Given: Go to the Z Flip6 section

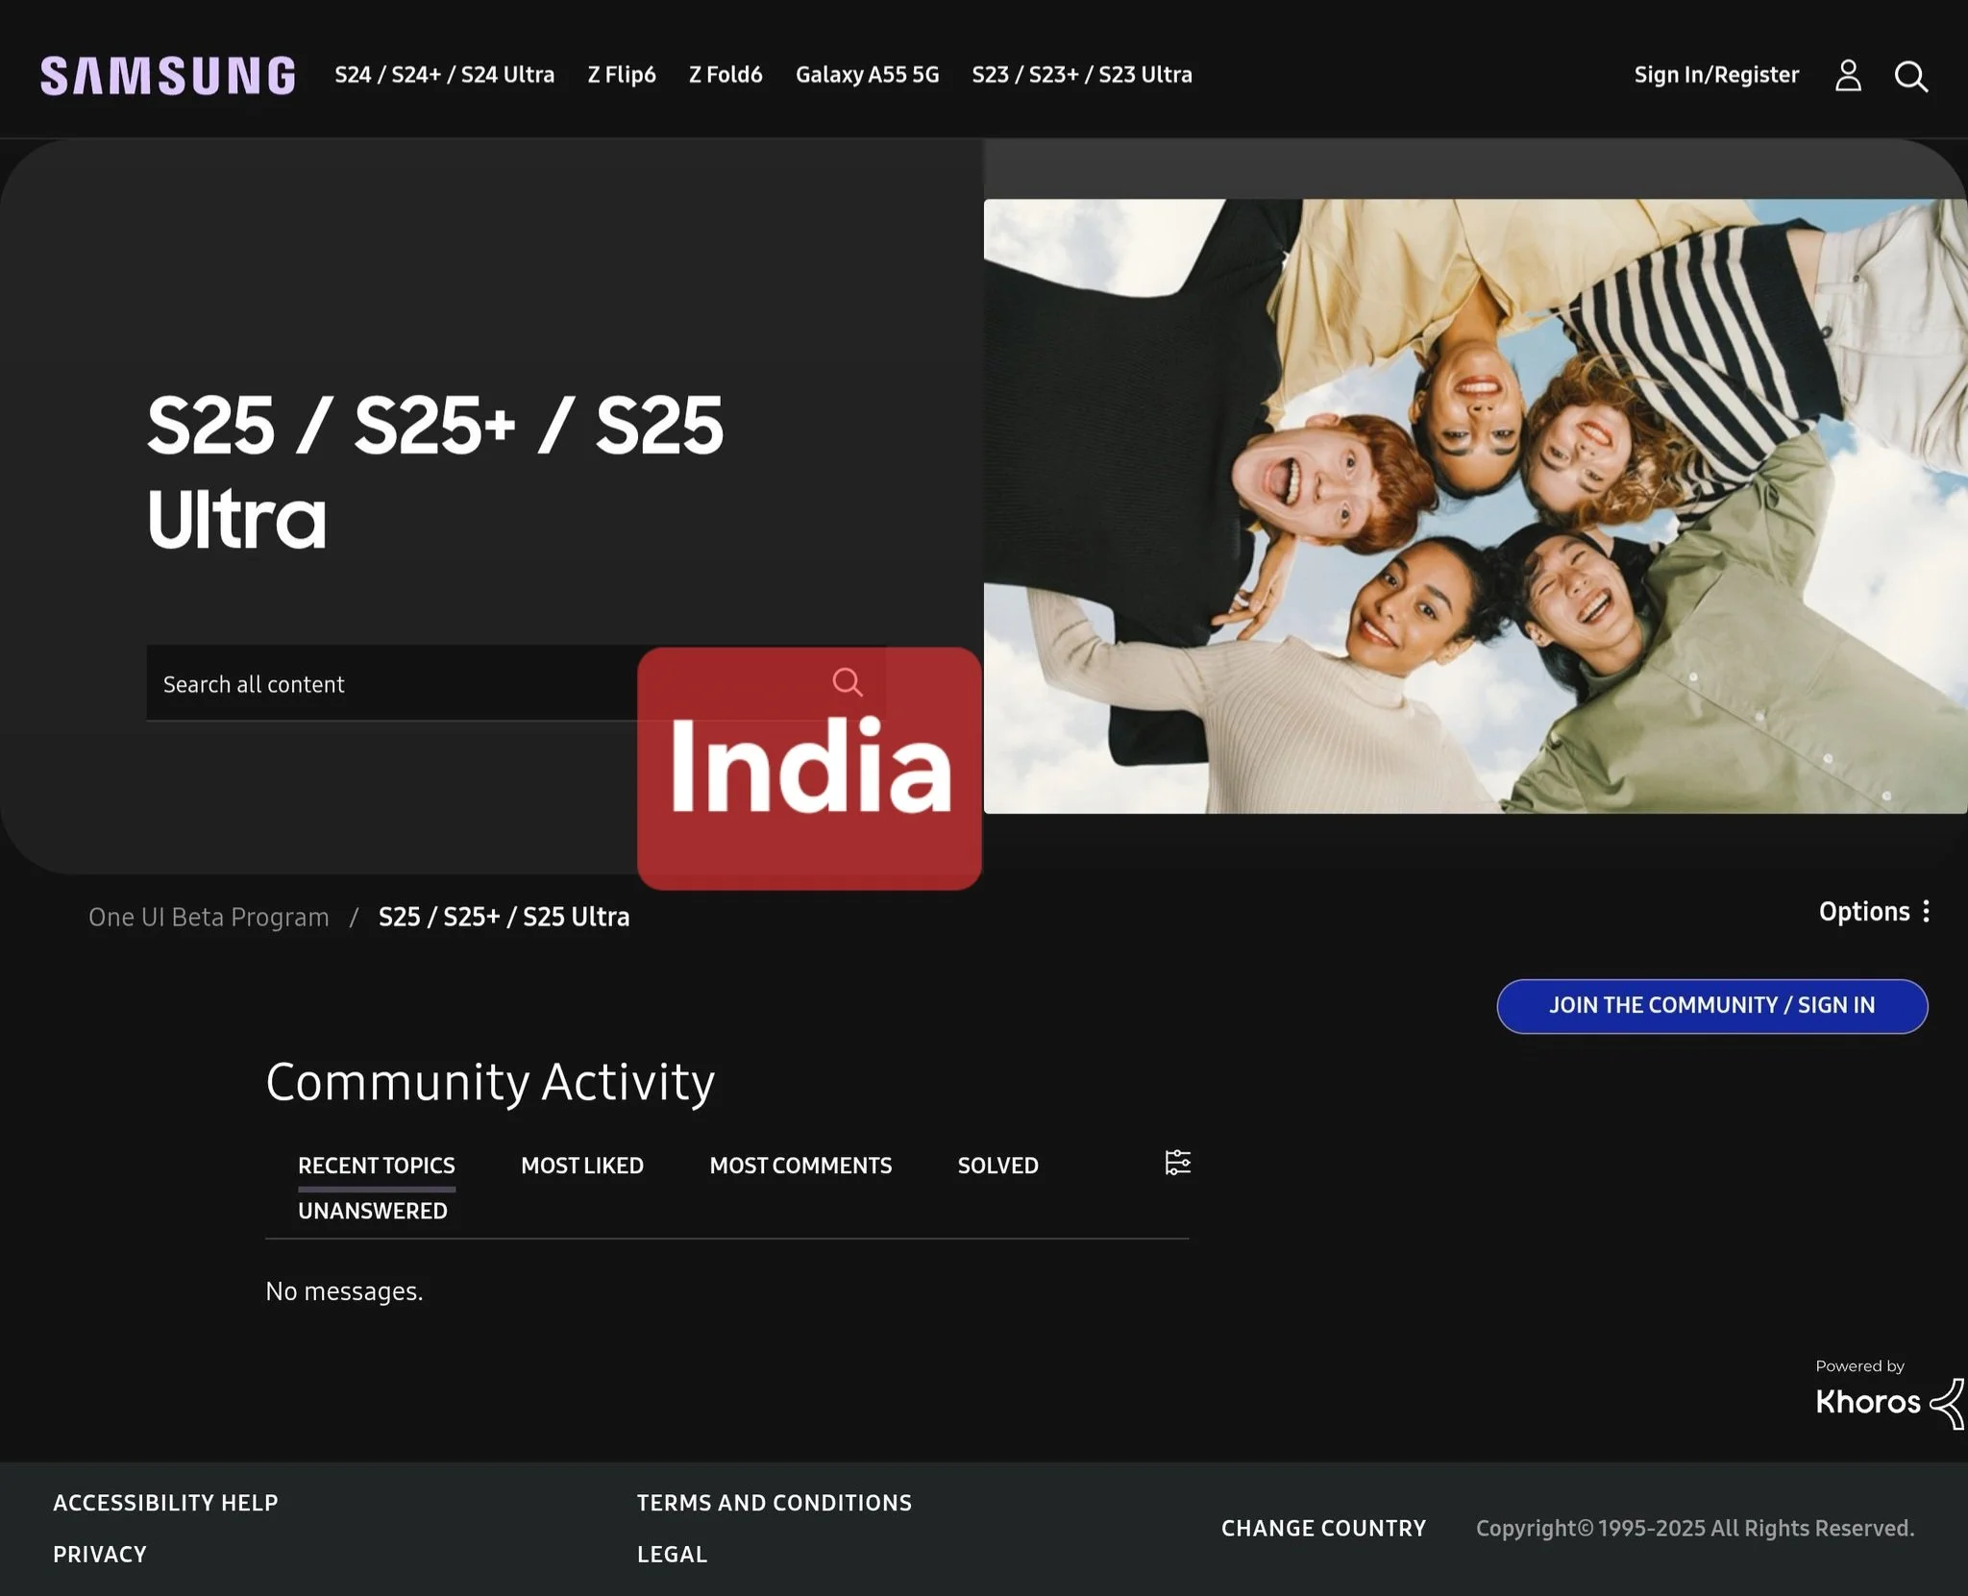Looking at the screenshot, I should [622, 75].
